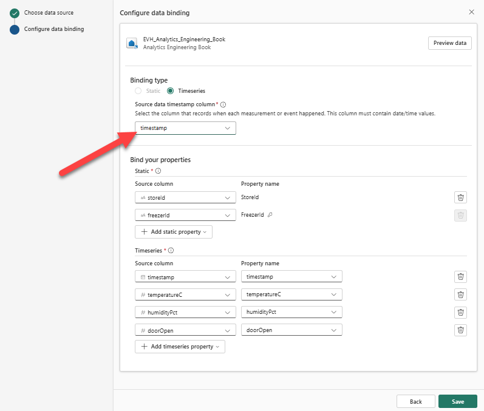
Task: Close the Configure data binding dialog
Action: tap(471, 12)
